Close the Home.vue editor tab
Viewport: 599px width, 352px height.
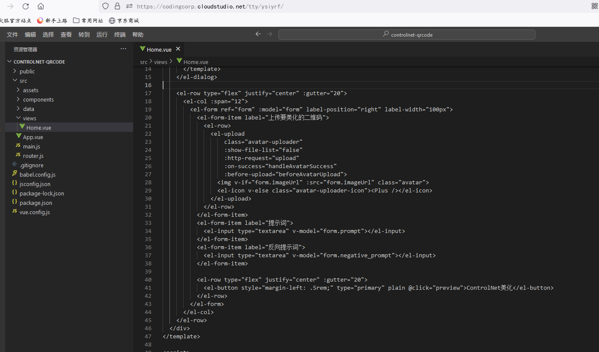[x=178, y=49]
